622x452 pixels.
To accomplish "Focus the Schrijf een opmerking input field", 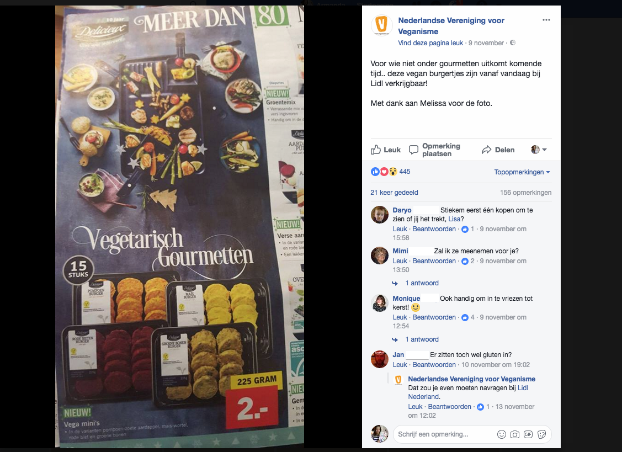I will 444,434.
